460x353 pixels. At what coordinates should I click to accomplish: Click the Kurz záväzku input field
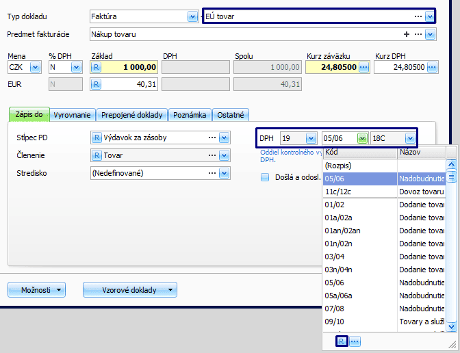(331, 67)
